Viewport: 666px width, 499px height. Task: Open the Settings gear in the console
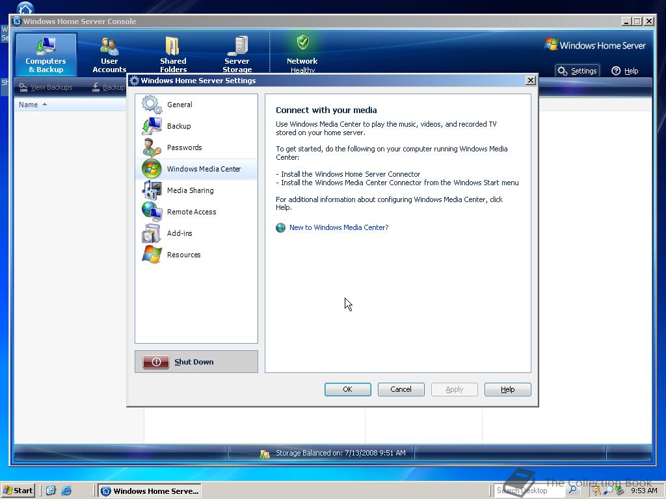pos(577,71)
